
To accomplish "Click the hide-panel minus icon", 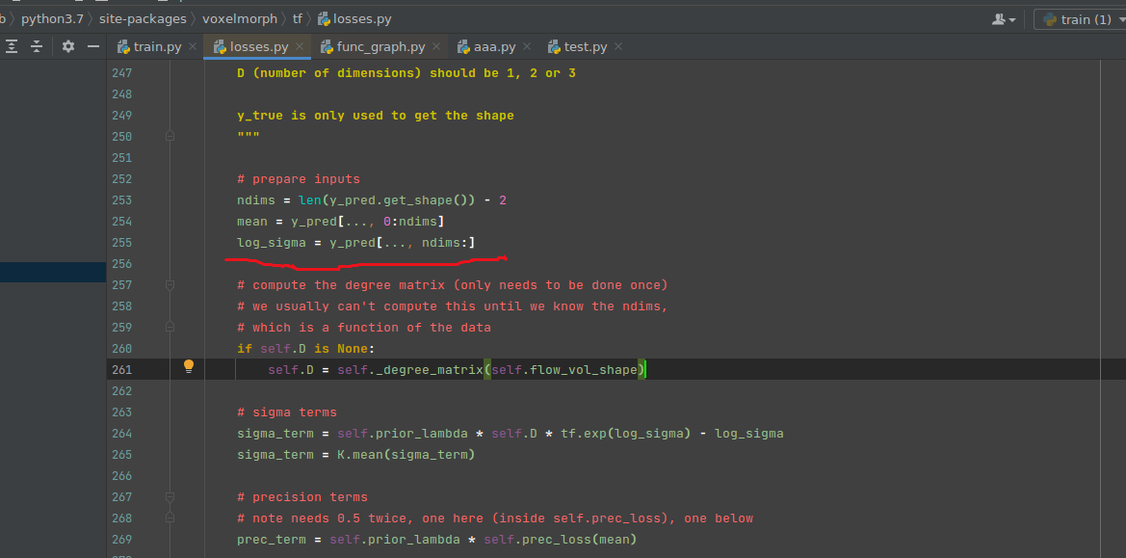I will tap(92, 45).
